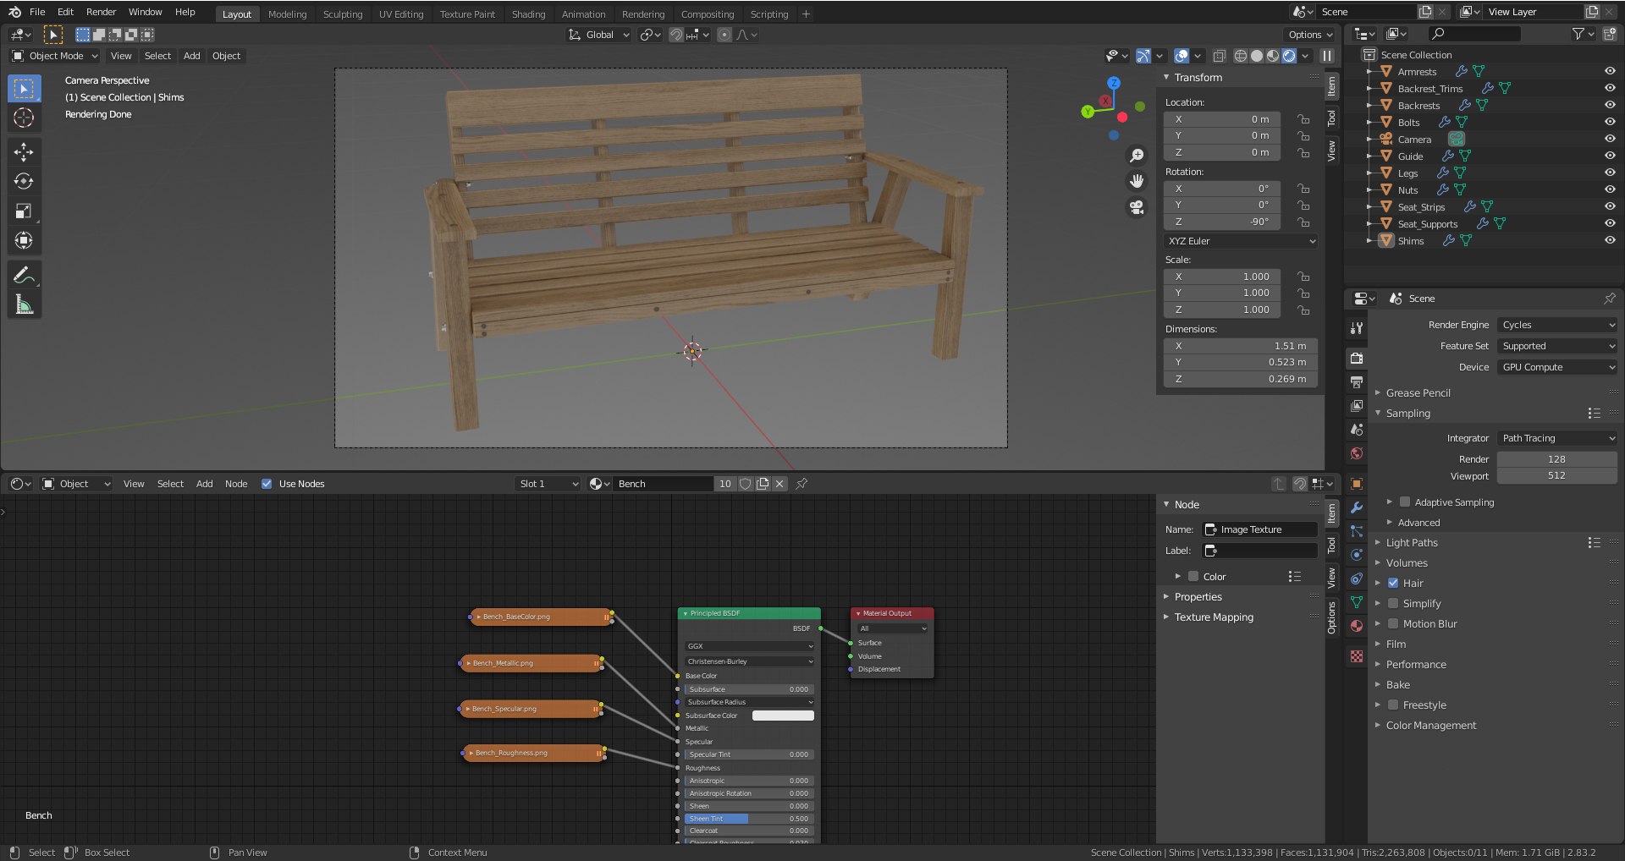This screenshot has height=861, width=1625.
Task: Open the Device GPU Compute dropdown
Action: [1557, 367]
